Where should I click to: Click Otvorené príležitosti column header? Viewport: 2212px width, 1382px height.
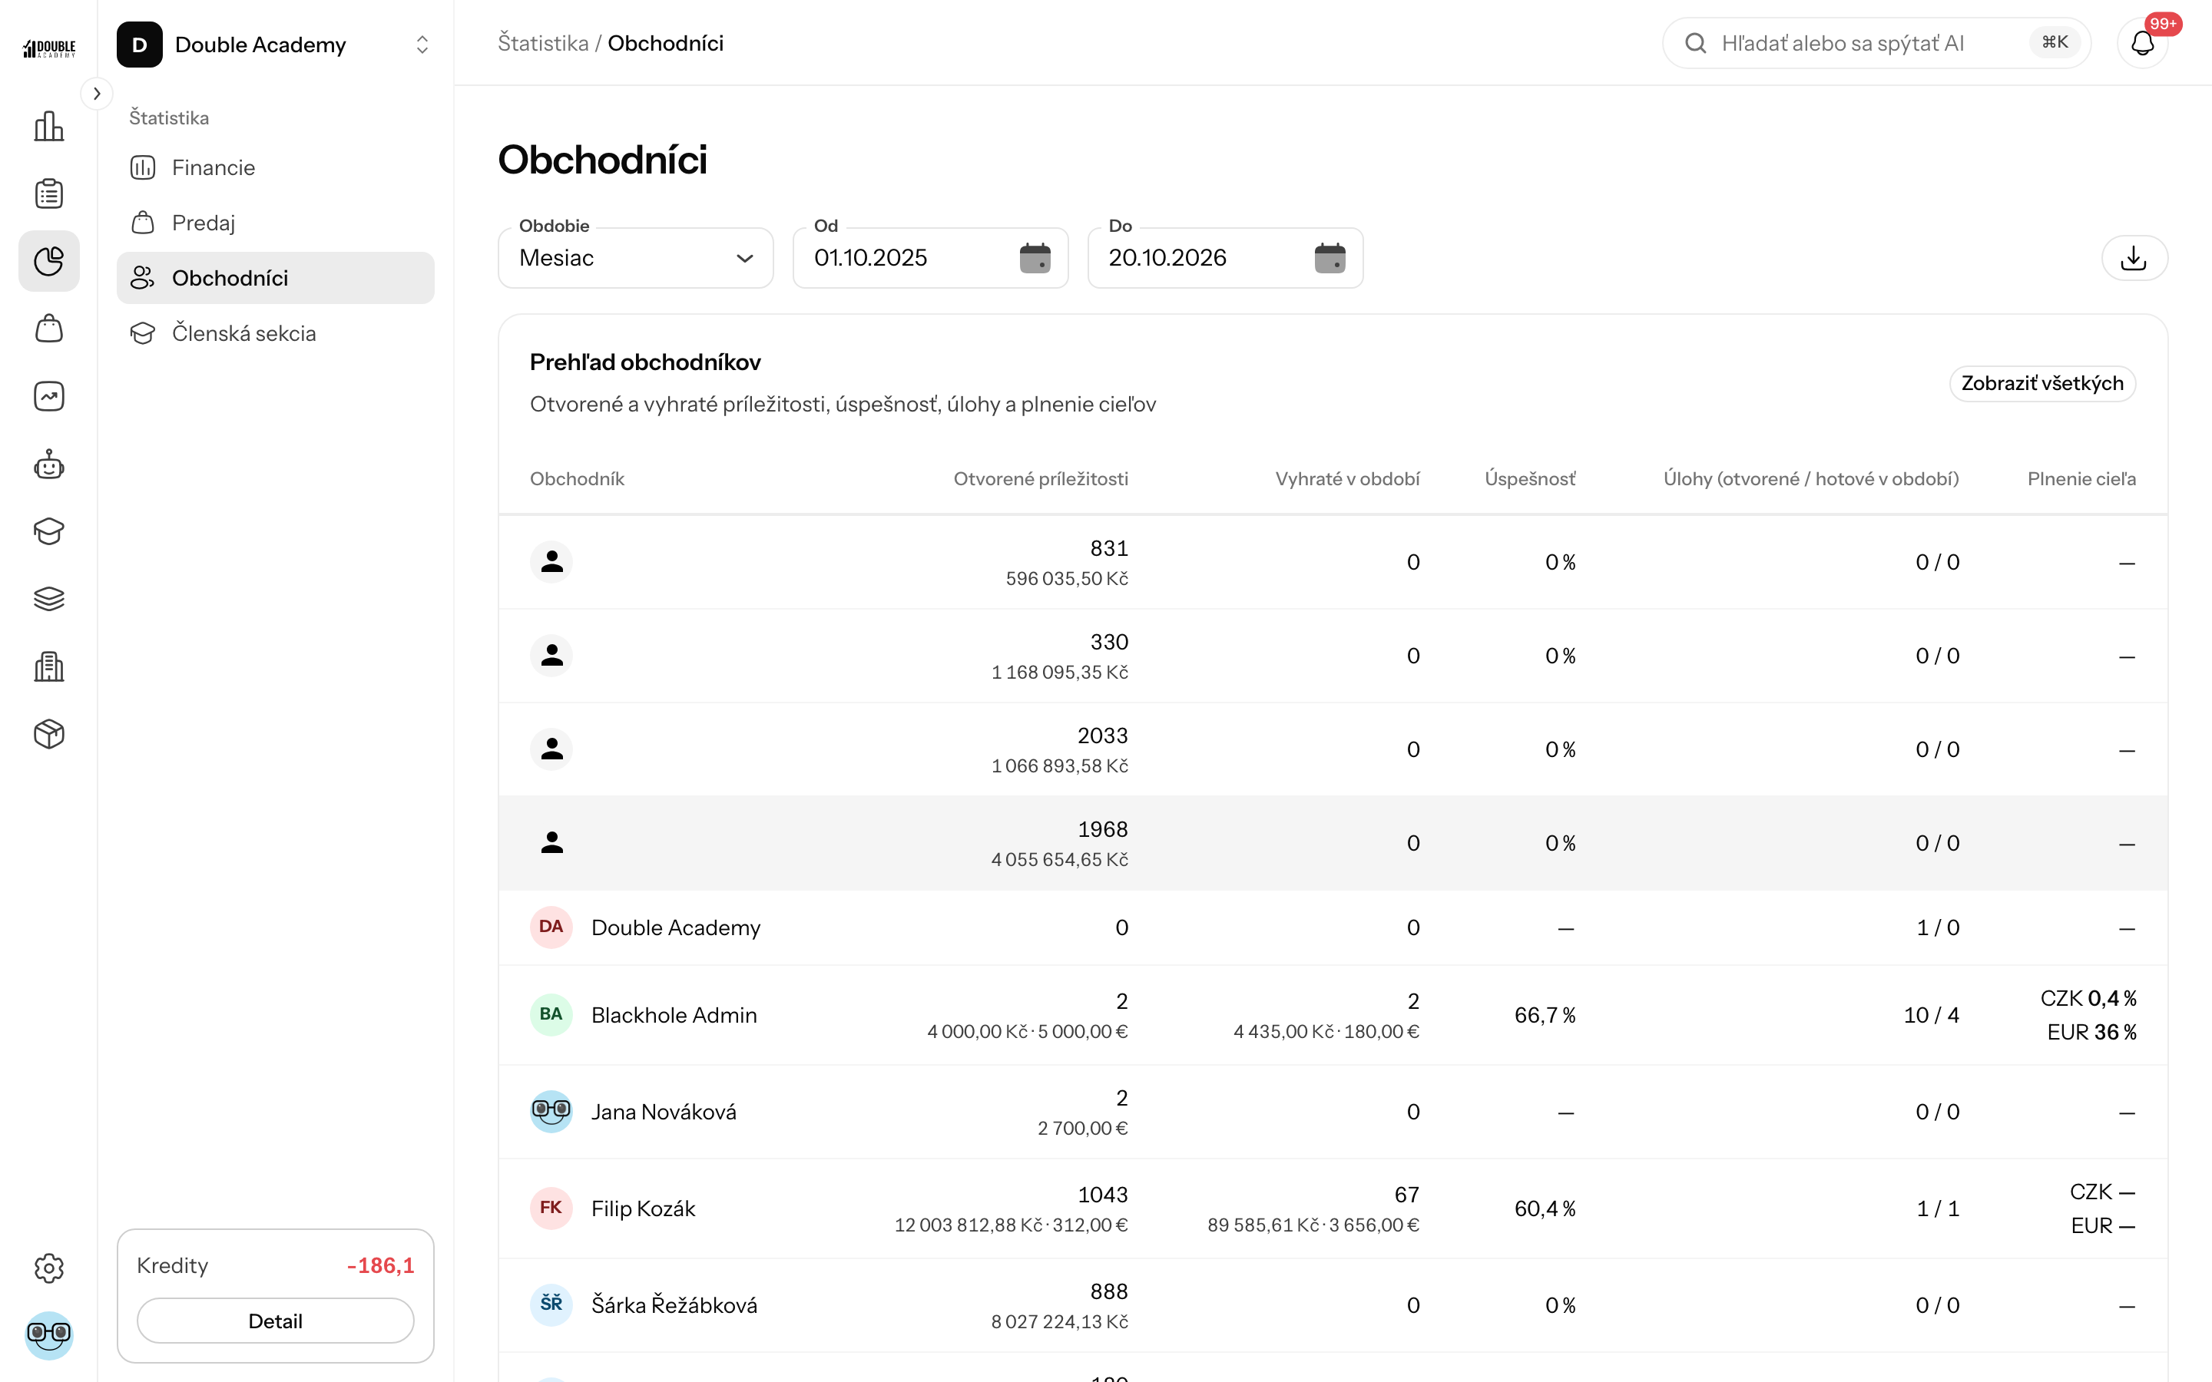coord(1040,479)
